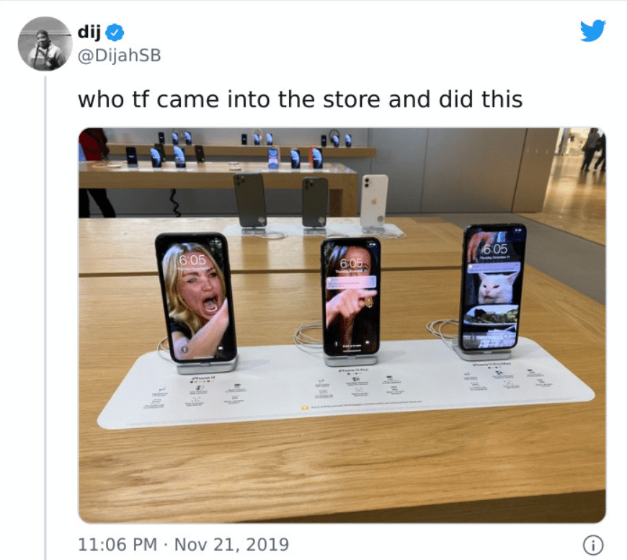Click the display name dij
Image resolution: width=627 pixels, height=560 pixels.
point(89,32)
